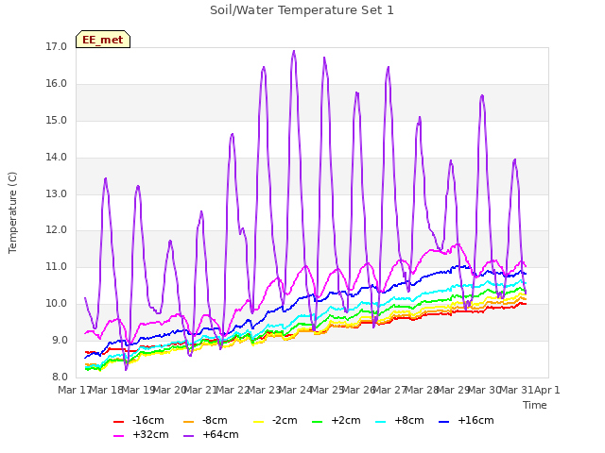Click the 16.0 y-axis tick label
The height and width of the screenshot is (453, 605).
coord(57,84)
